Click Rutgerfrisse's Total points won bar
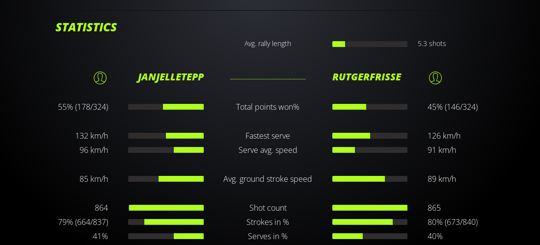Image resolution: width=540 pixels, height=245 pixels. 370,107
